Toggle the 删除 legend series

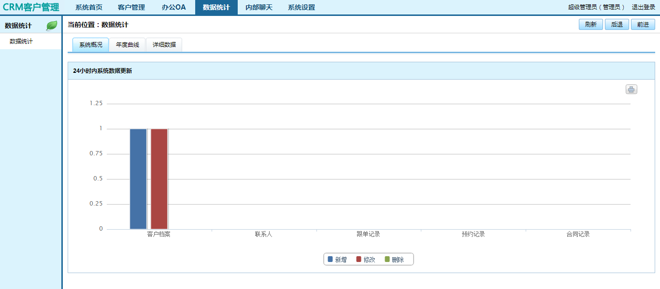(394, 260)
